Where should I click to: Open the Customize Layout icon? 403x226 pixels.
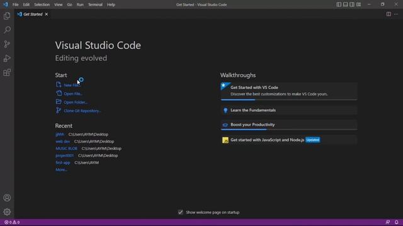(358, 4)
